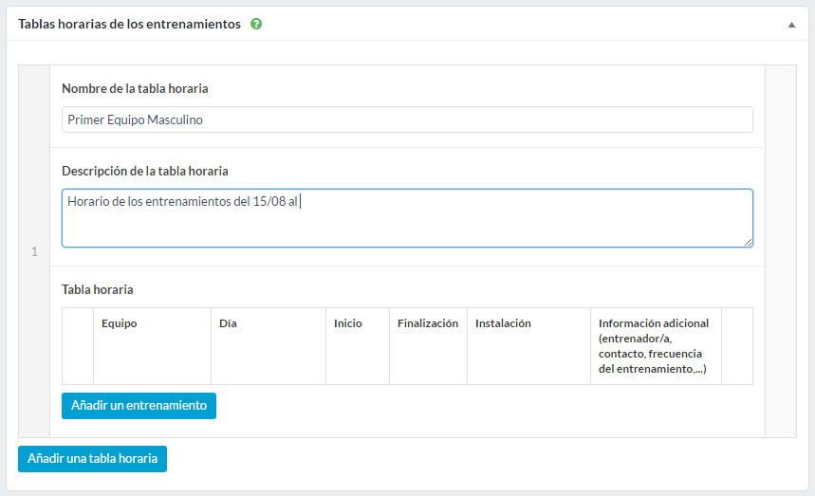Open the green help question mark icon
Image resolution: width=815 pixels, height=496 pixels.
(x=256, y=24)
